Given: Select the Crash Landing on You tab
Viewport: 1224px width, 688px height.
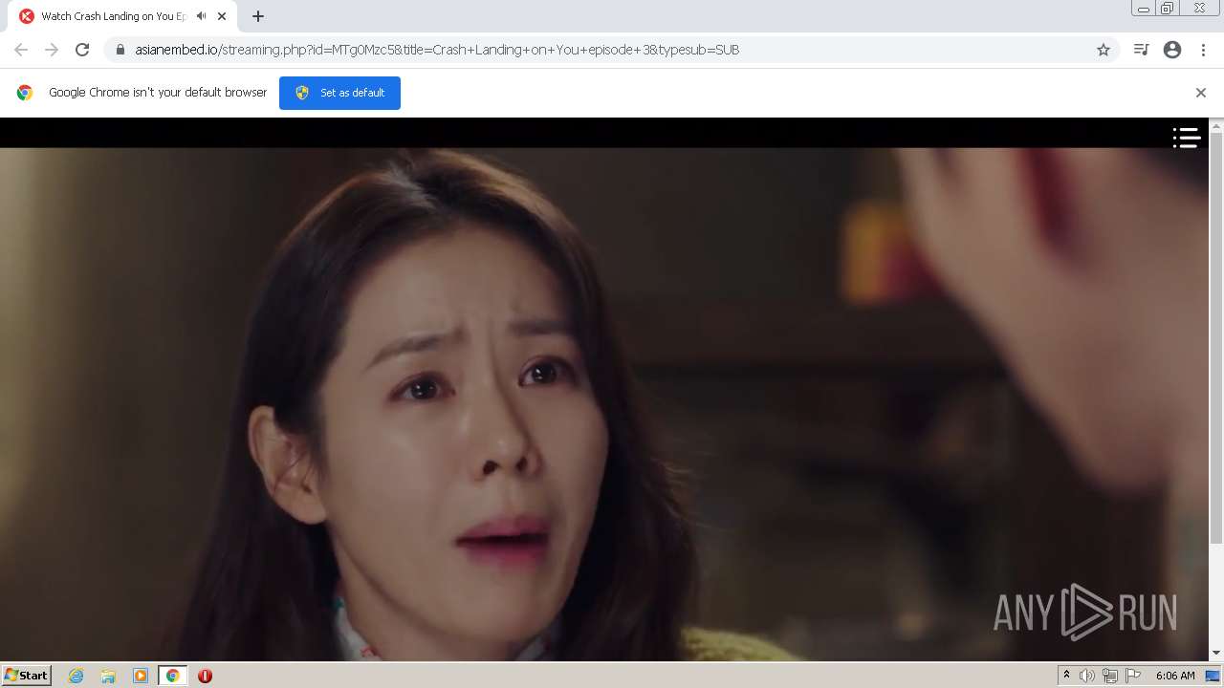Looking at the screenshot, I should tap(124, 16).
